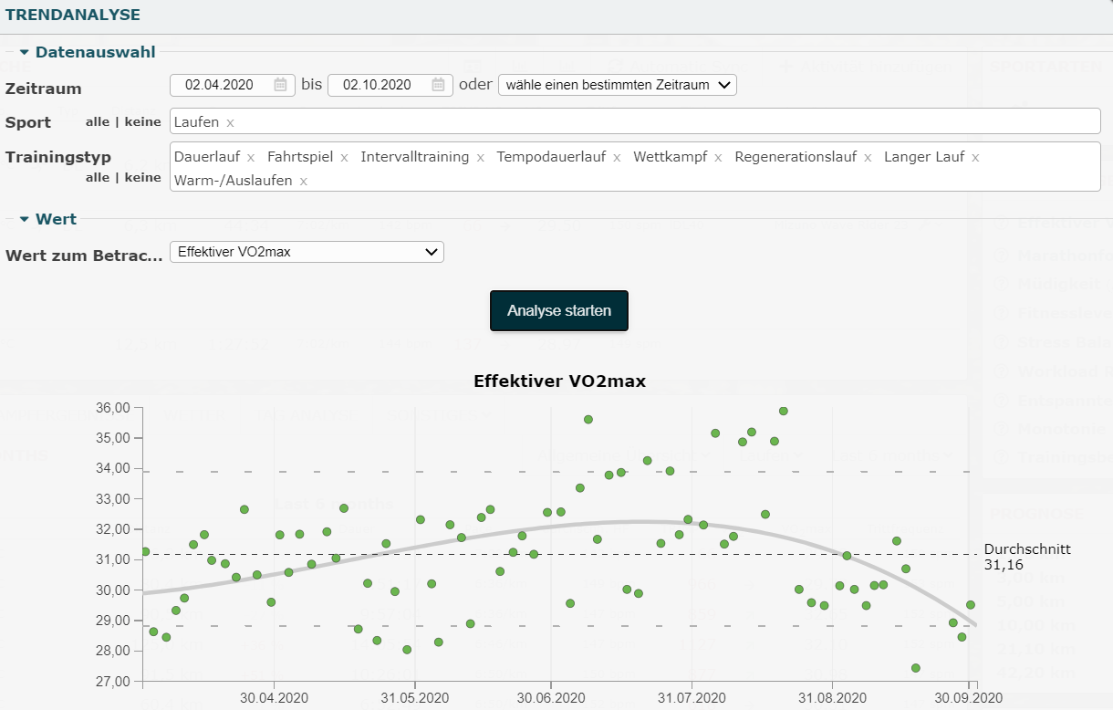This screenshot has height=710, width=1113.
Task: Remove the Wettkampf training type tag
Action: coord(718,158)
